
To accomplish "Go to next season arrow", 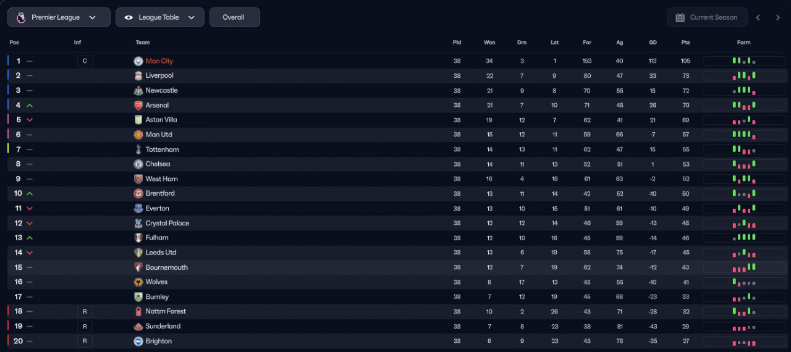I will coord(778,17).
